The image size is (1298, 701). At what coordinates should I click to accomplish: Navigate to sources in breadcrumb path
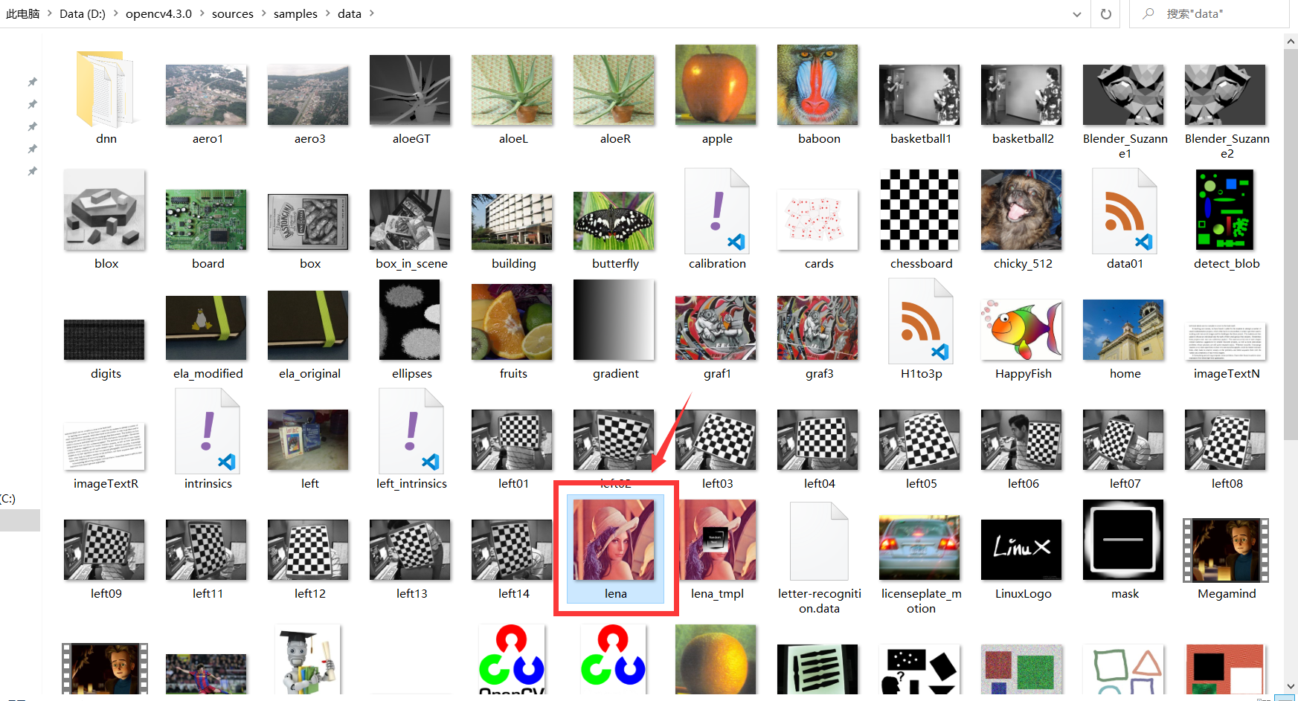(x=232, y=13)
